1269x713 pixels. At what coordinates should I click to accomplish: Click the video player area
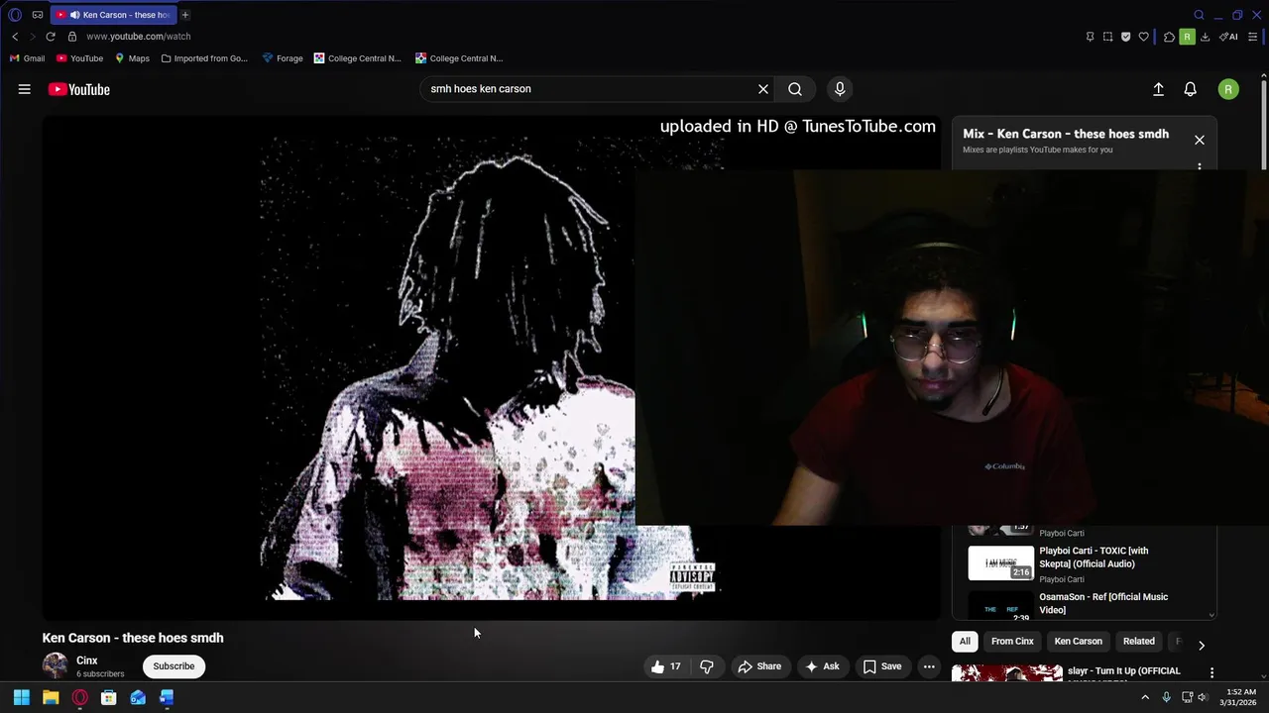491,368
